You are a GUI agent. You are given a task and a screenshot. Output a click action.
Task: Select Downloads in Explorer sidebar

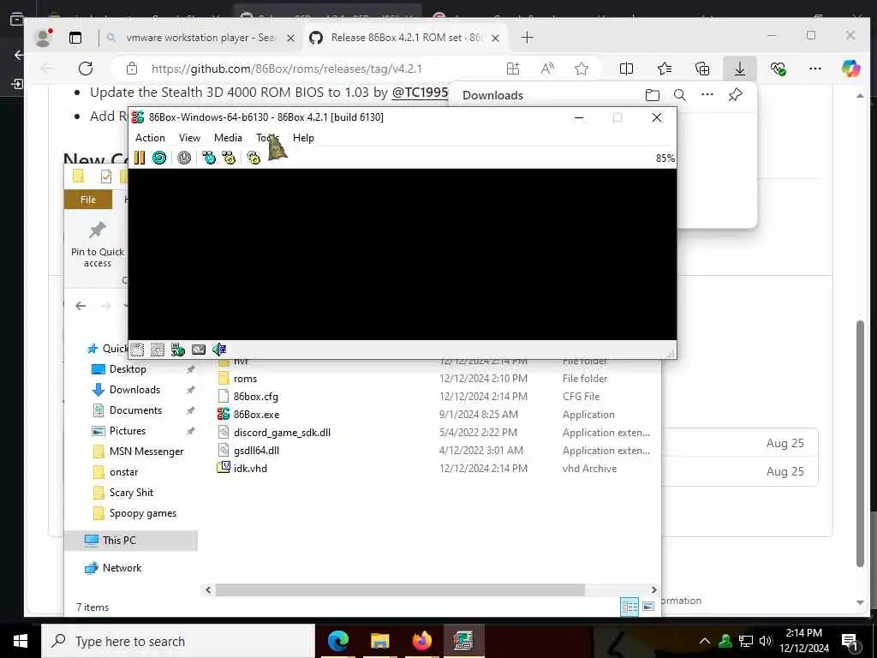(x=134, y=390)
